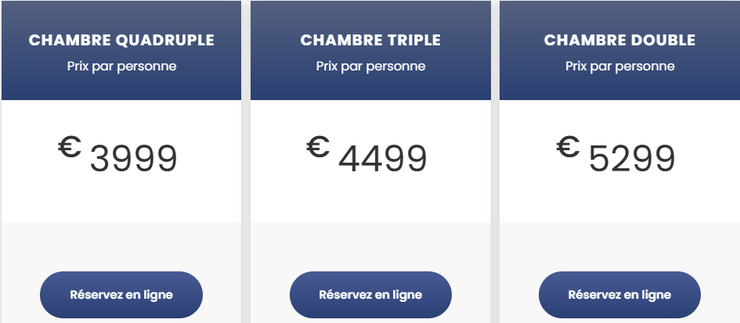Click the Chambre Triple title
This screenshot has height=323, width=740.
(370, 40)
